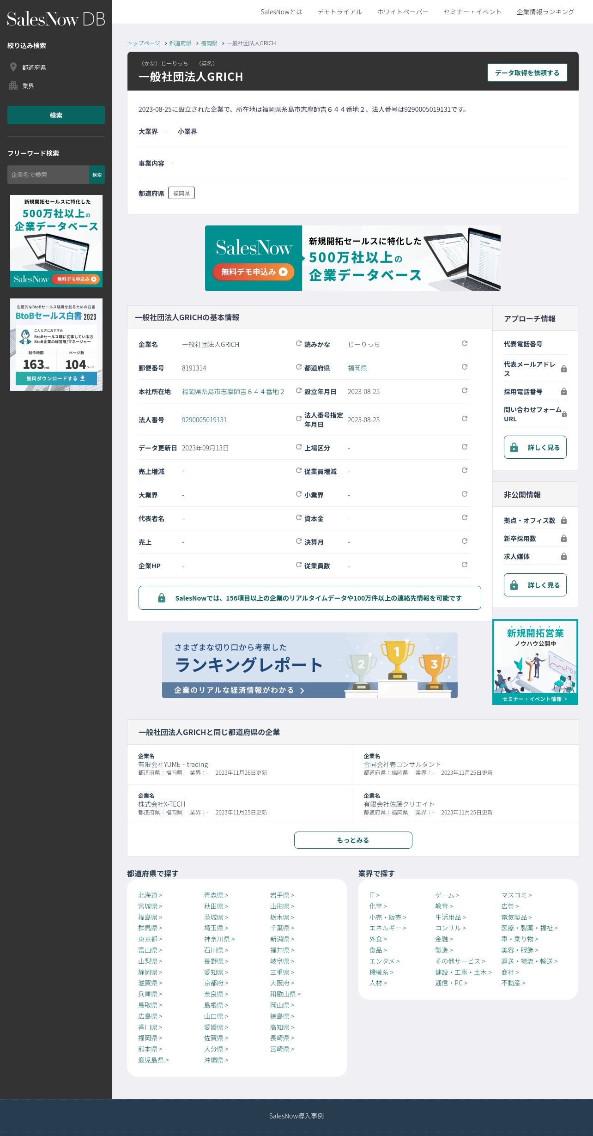
Task: Click refresh icon left of 資本金 label
Action: tap(299, 517)
